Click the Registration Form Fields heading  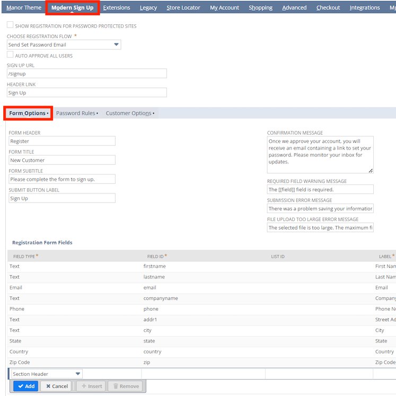click(42, 242)
